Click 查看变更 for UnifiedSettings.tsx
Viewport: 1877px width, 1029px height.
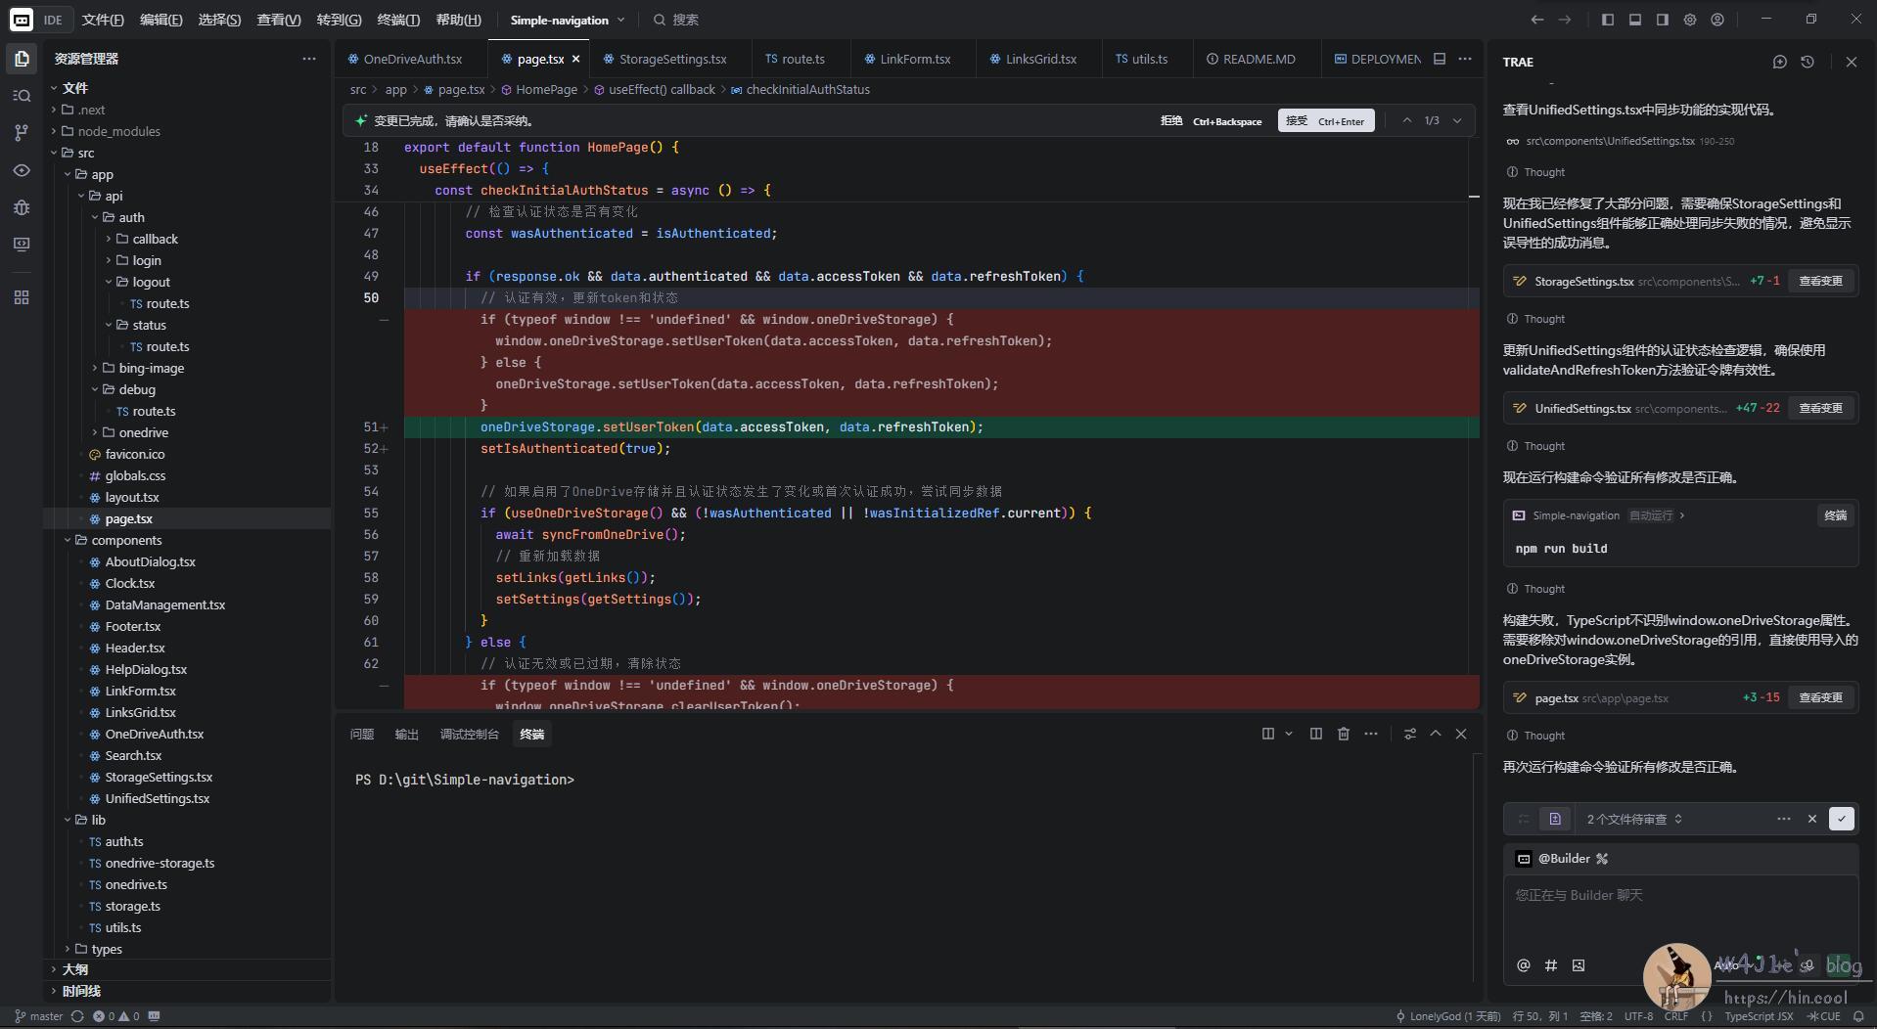(1820, 408)
